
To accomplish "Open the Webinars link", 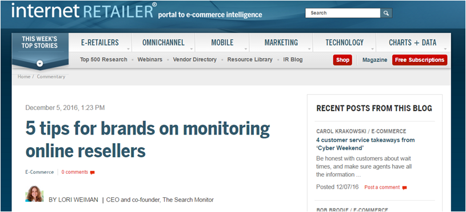I will point(150,59).
